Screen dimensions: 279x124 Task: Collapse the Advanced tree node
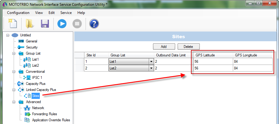click(x=14, y=102)
